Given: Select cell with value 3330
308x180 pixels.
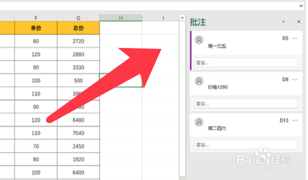Looking at the screenshot, I should 78,67.
